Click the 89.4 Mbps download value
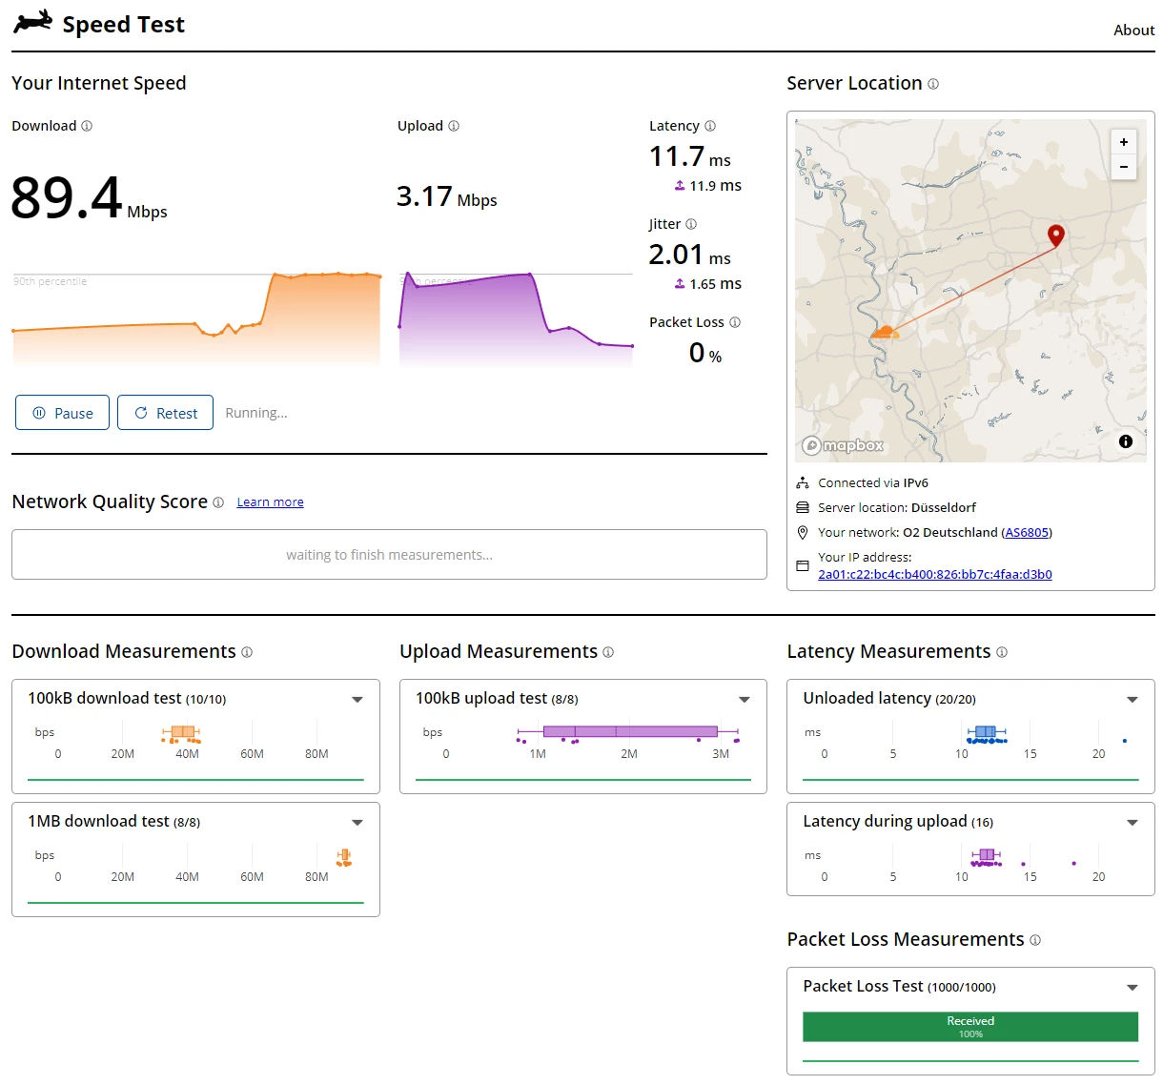 coord(89,198)
